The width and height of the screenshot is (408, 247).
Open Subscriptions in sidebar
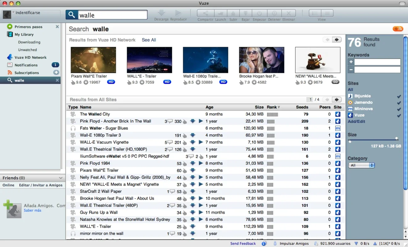click(x=27, y=73)
